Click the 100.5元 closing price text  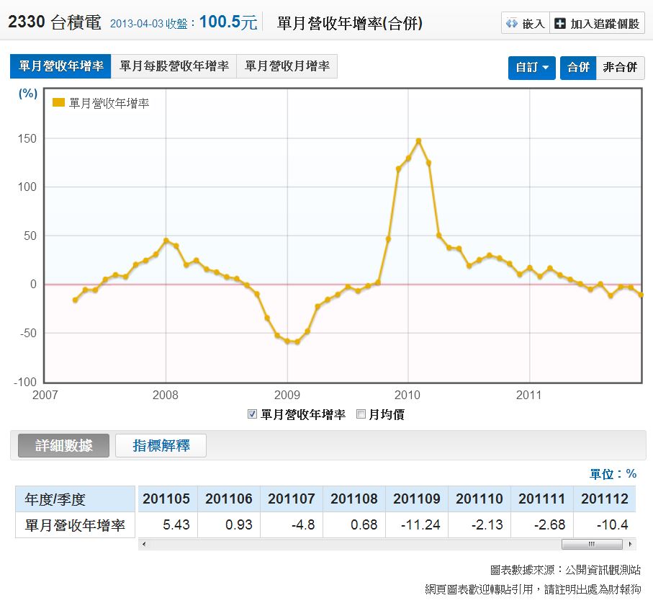coord(228,22)
